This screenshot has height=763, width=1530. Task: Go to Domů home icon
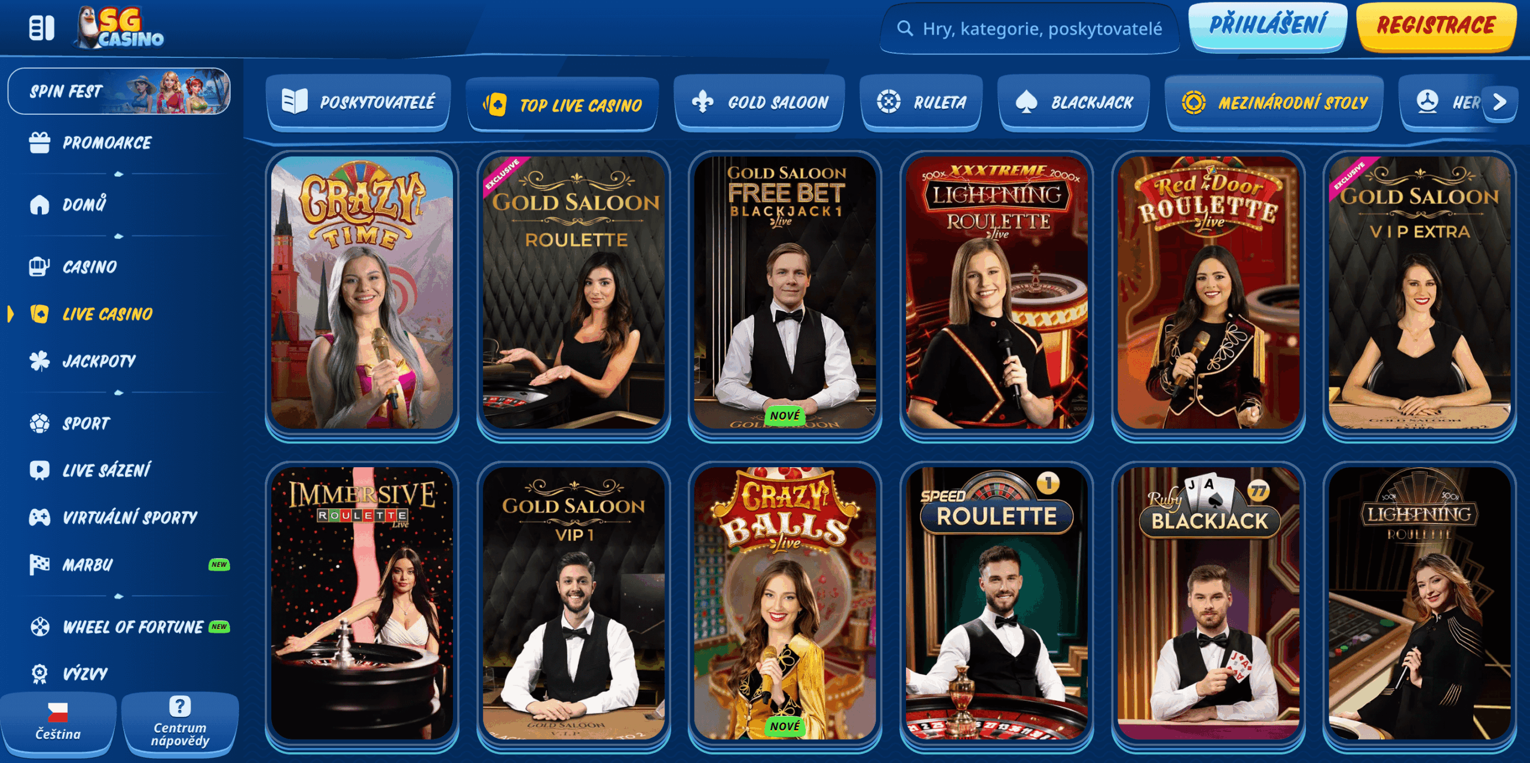point(39,204)
